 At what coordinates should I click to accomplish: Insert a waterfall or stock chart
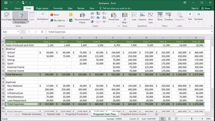(105, 13)
